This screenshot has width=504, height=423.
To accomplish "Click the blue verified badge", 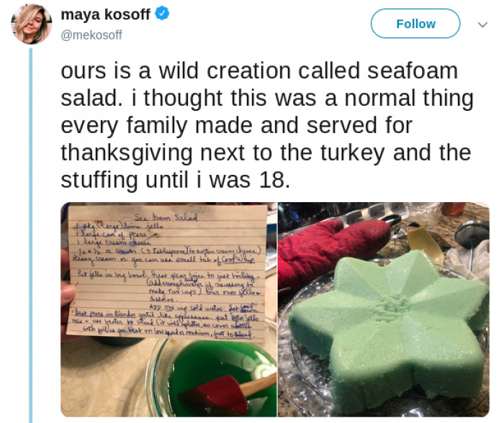I will point(162,14).
